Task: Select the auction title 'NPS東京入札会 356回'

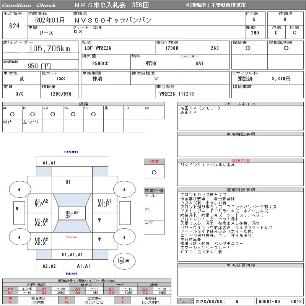Action: pyautogui.click(x=111, y=5)
